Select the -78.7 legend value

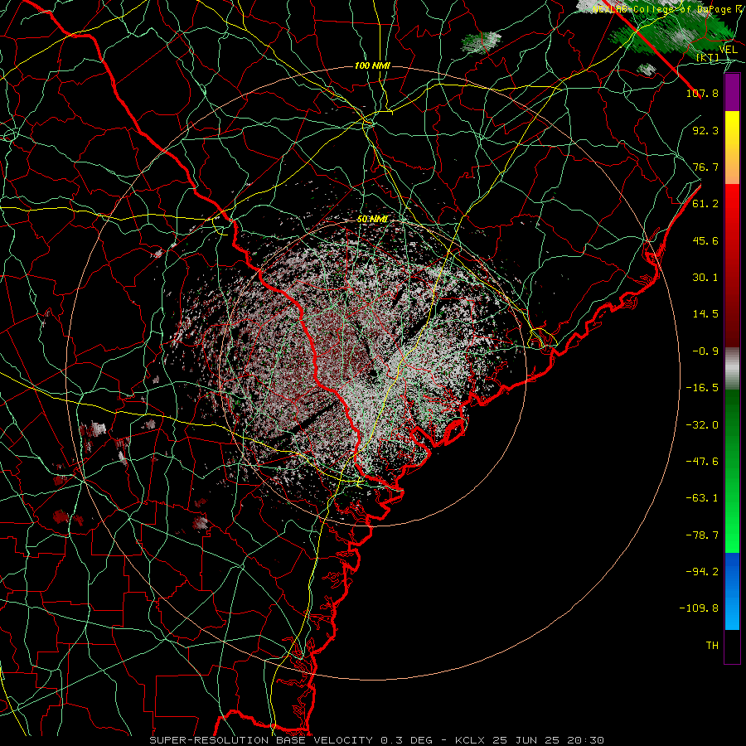click(x=702, y=535)
